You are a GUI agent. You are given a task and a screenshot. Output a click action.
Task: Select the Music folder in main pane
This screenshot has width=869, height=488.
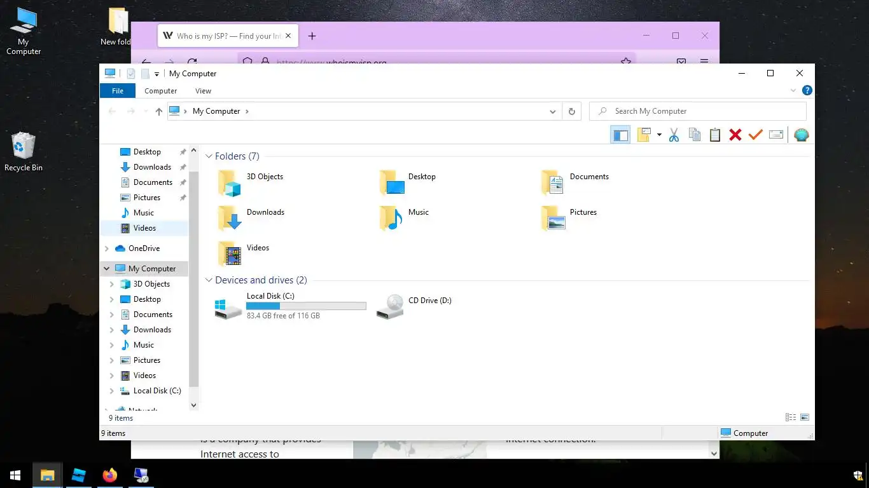(x=404, y=218)
